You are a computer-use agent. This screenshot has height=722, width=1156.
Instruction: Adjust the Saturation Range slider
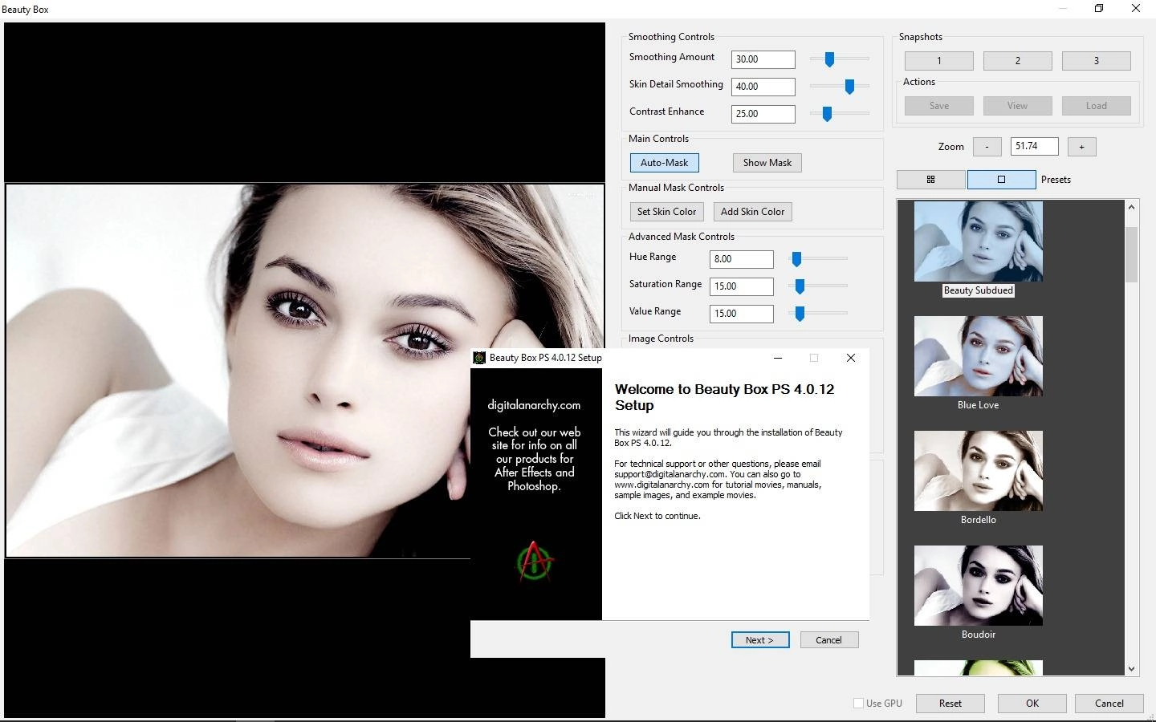coord(800,286)
